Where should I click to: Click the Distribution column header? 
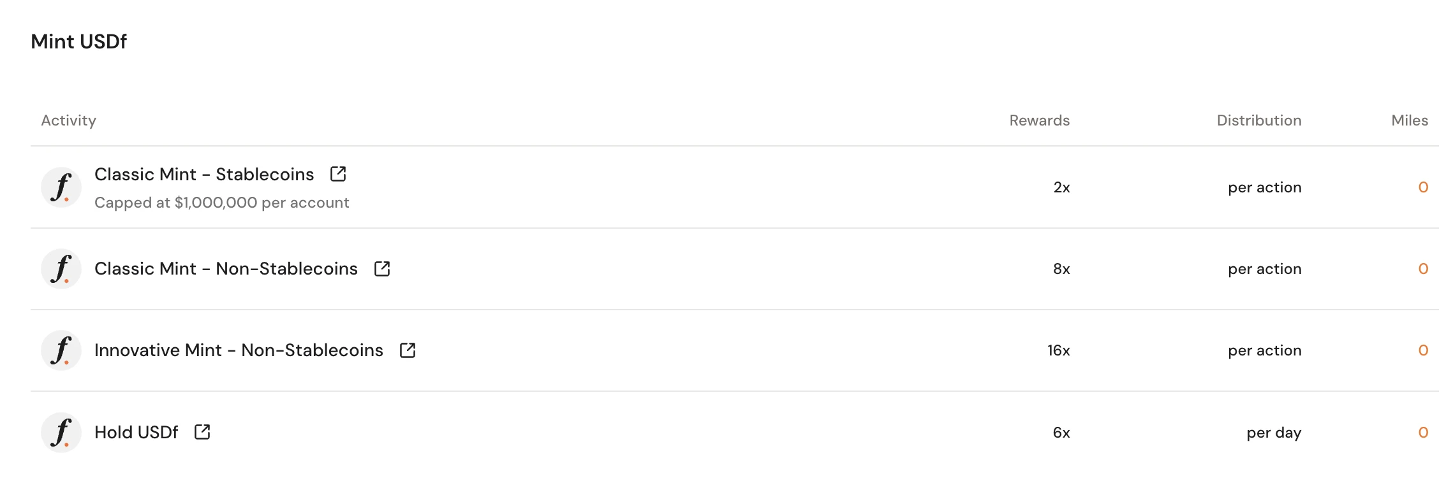click(1258, 120)
